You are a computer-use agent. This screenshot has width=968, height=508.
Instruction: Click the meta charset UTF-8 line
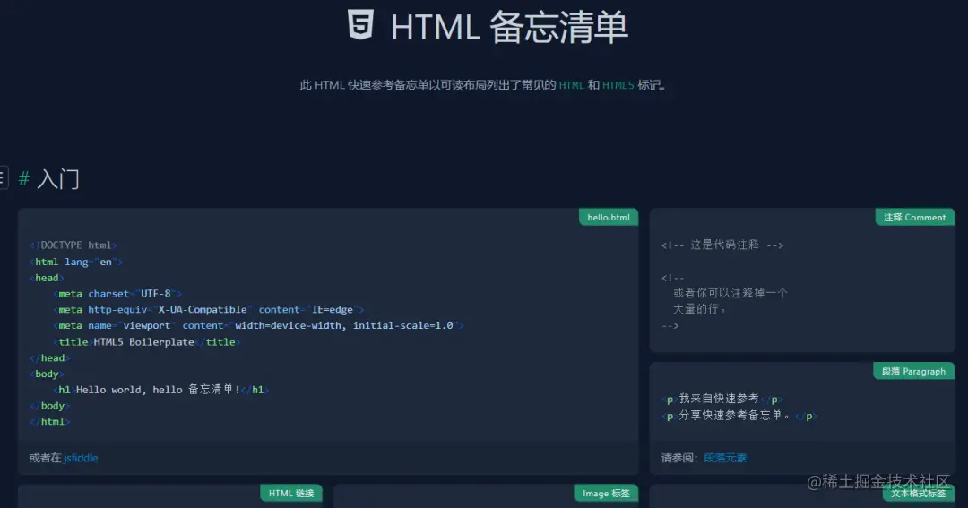tap(117, 294)
